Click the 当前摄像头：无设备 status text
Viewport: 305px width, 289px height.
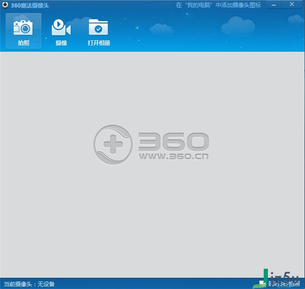click(29, 284)
